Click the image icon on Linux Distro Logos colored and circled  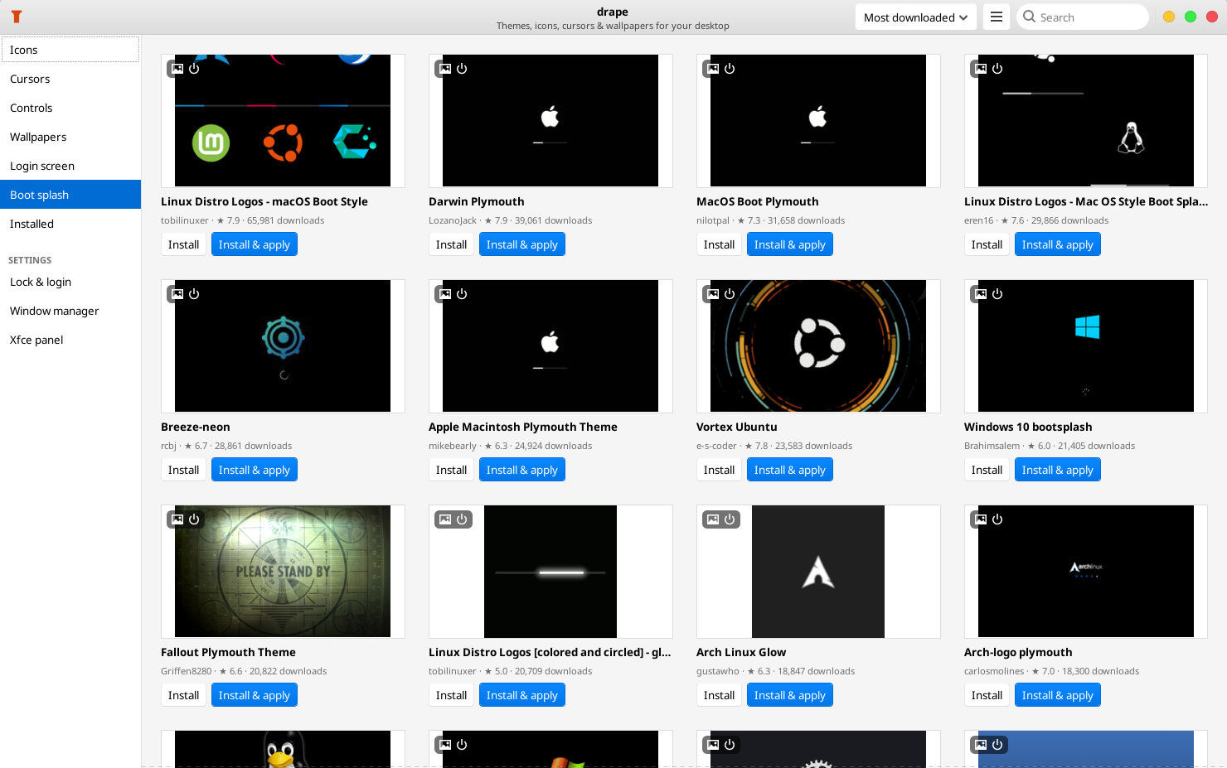pos(445,519)
